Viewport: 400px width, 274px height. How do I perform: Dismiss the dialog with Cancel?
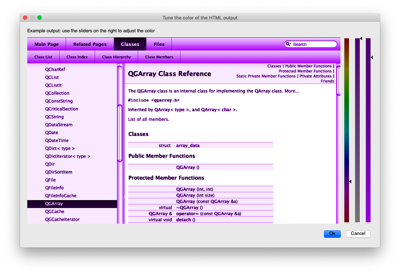358,234
